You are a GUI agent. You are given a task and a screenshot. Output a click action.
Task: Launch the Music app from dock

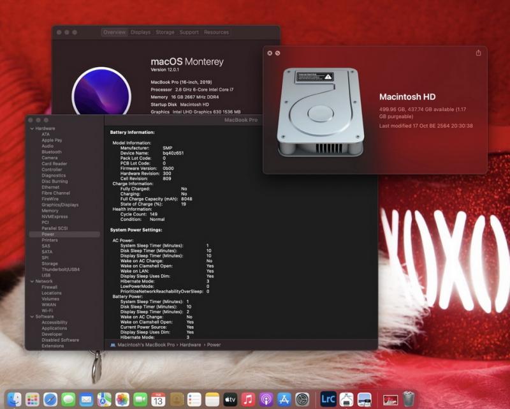[249, 399]
